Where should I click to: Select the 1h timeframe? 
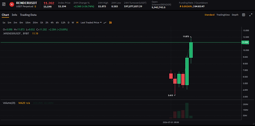click(41, 22)
